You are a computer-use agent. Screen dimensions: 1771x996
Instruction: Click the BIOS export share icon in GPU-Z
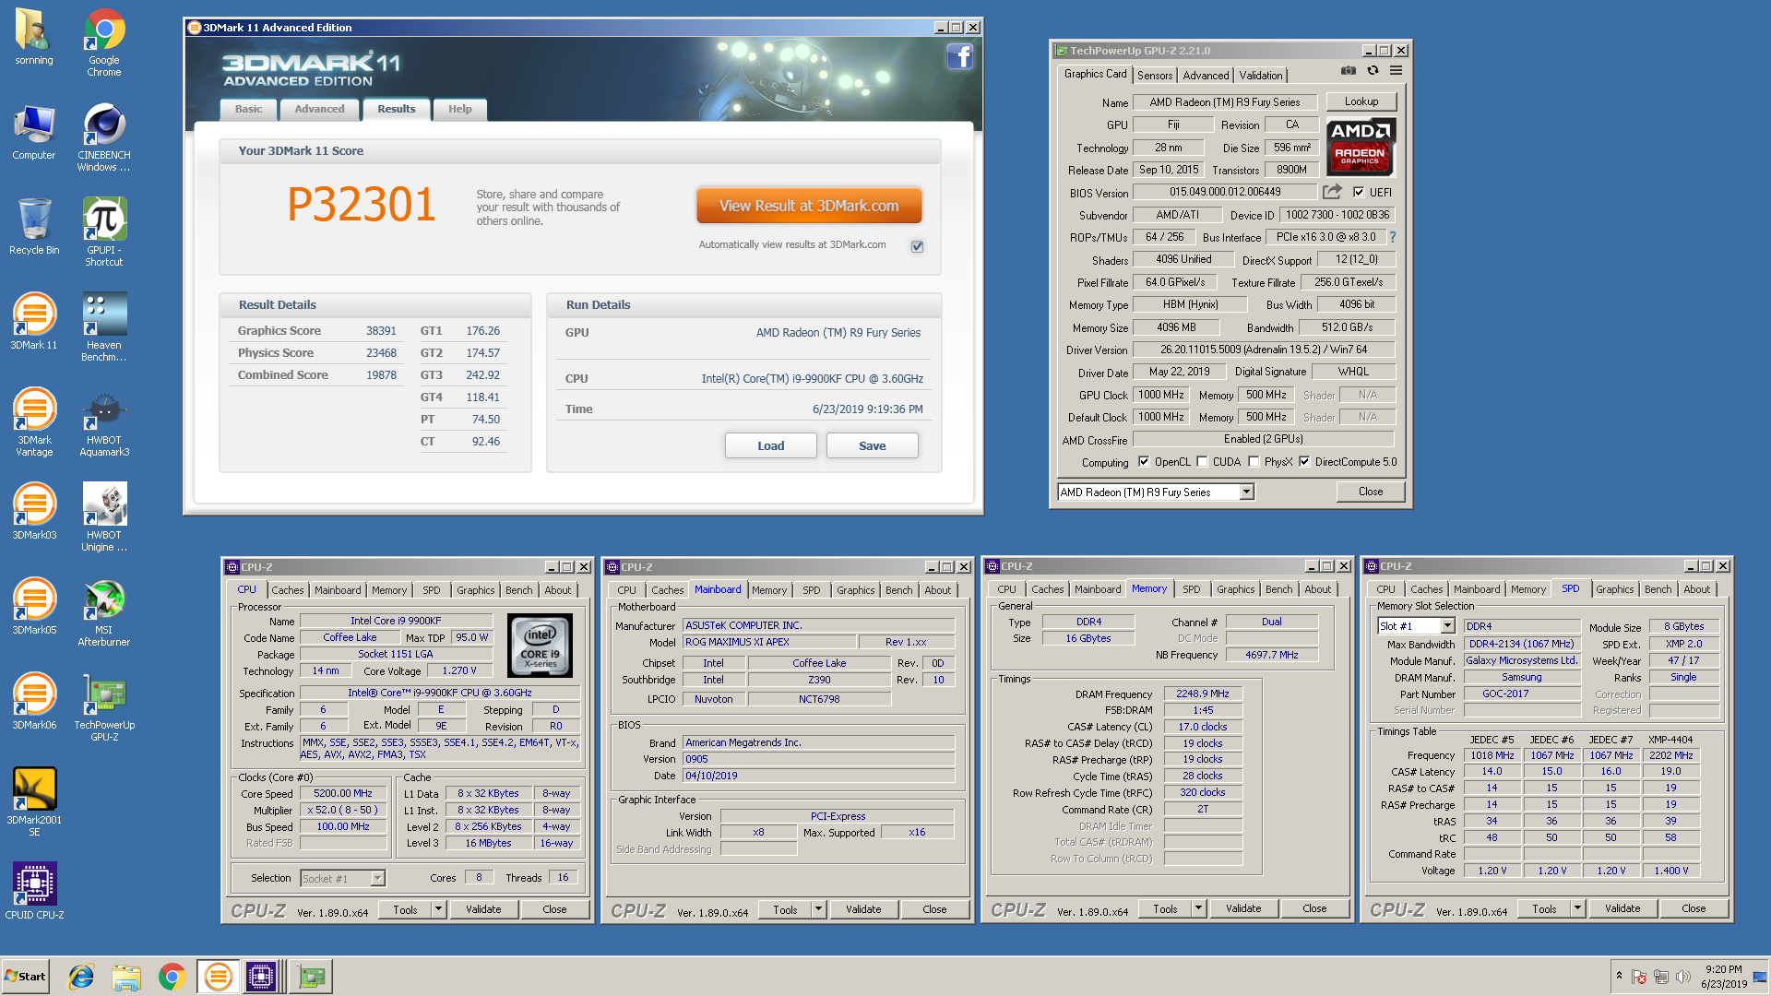pos(1332,192)
